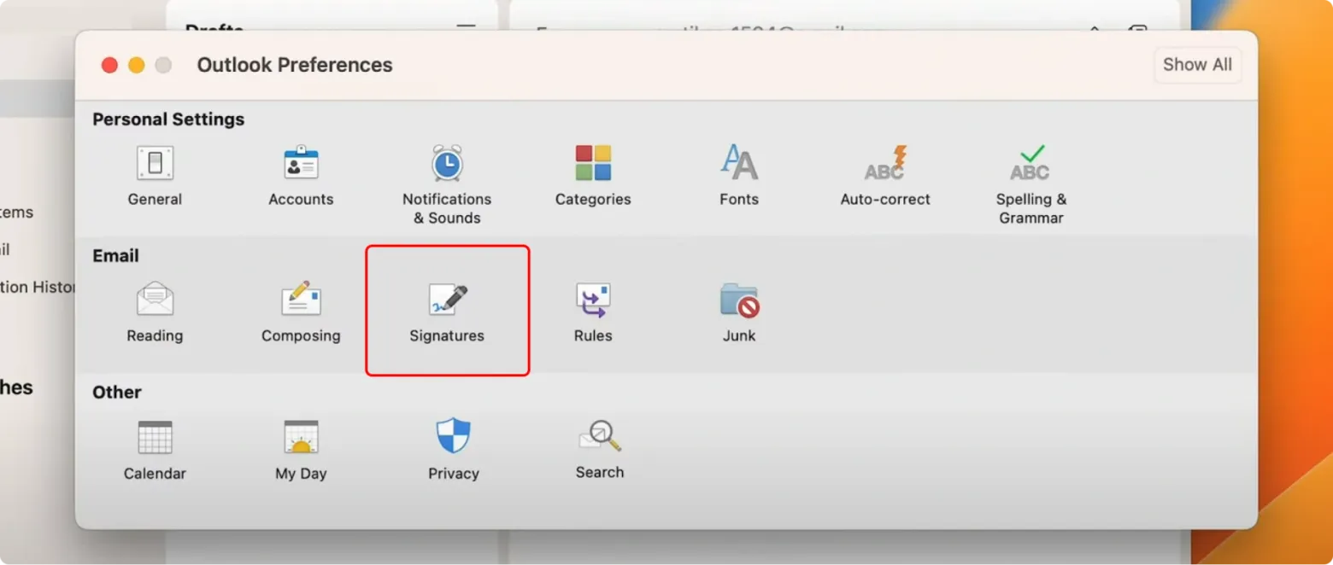Open Categories preferences
The image size is (1333, 565).
click(593, 176)
